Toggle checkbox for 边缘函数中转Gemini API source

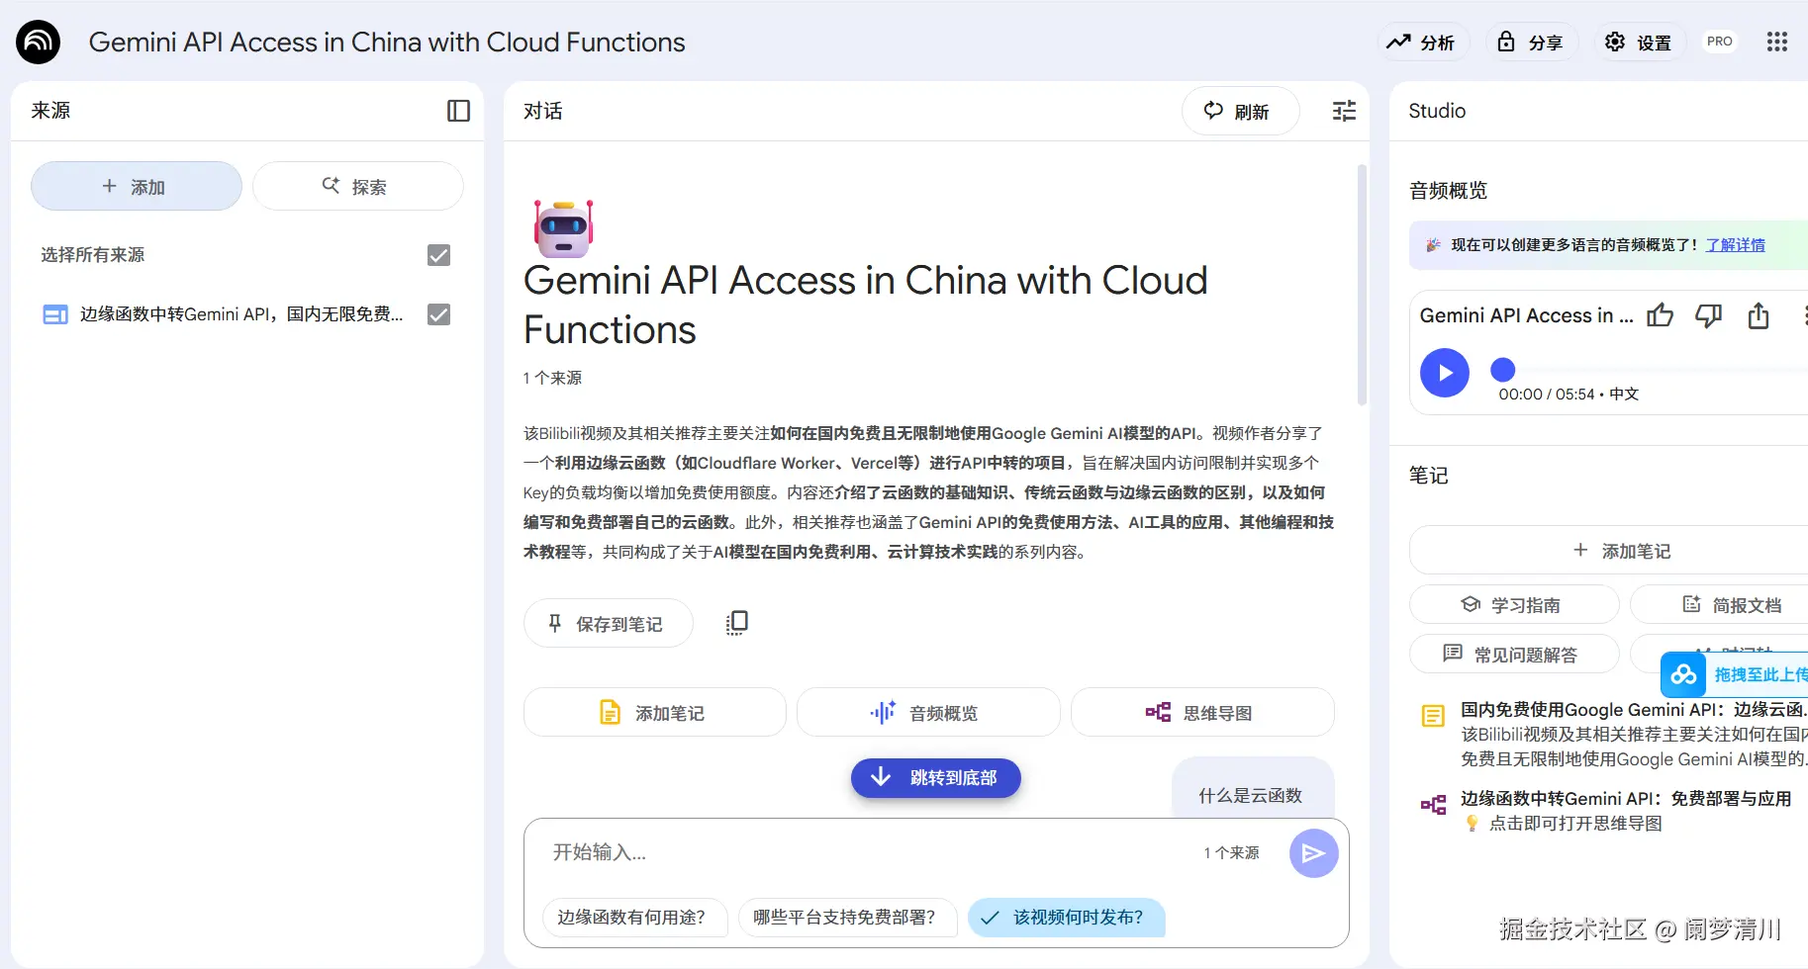pyautogui.click(x=438, y=314)
